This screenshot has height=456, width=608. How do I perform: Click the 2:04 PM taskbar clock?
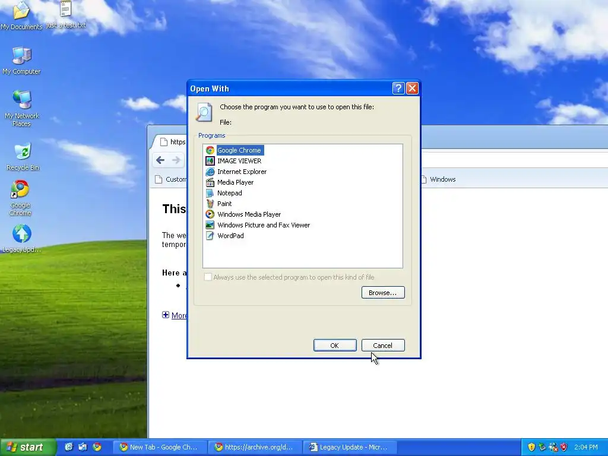point(586,447)
